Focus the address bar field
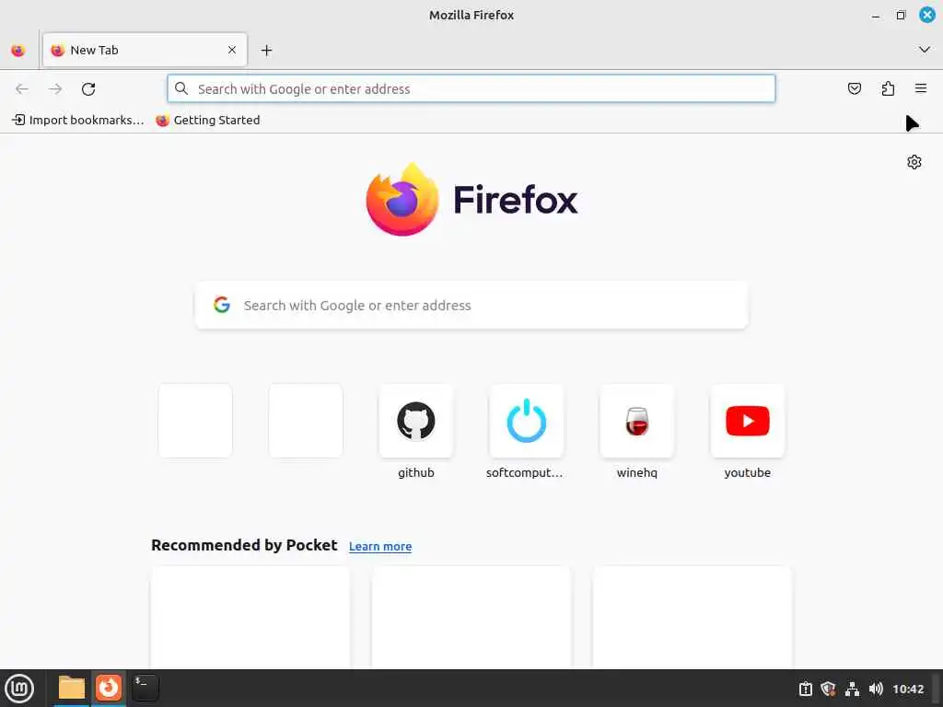 471,88
